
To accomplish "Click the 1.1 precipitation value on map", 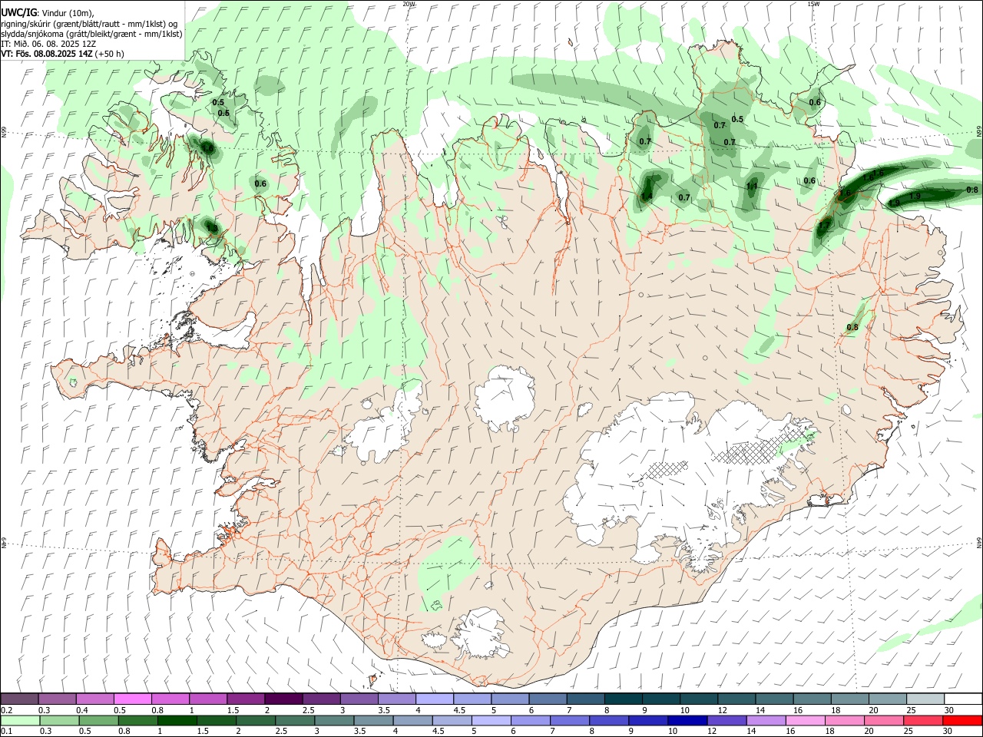I will (x=752, y=186).
